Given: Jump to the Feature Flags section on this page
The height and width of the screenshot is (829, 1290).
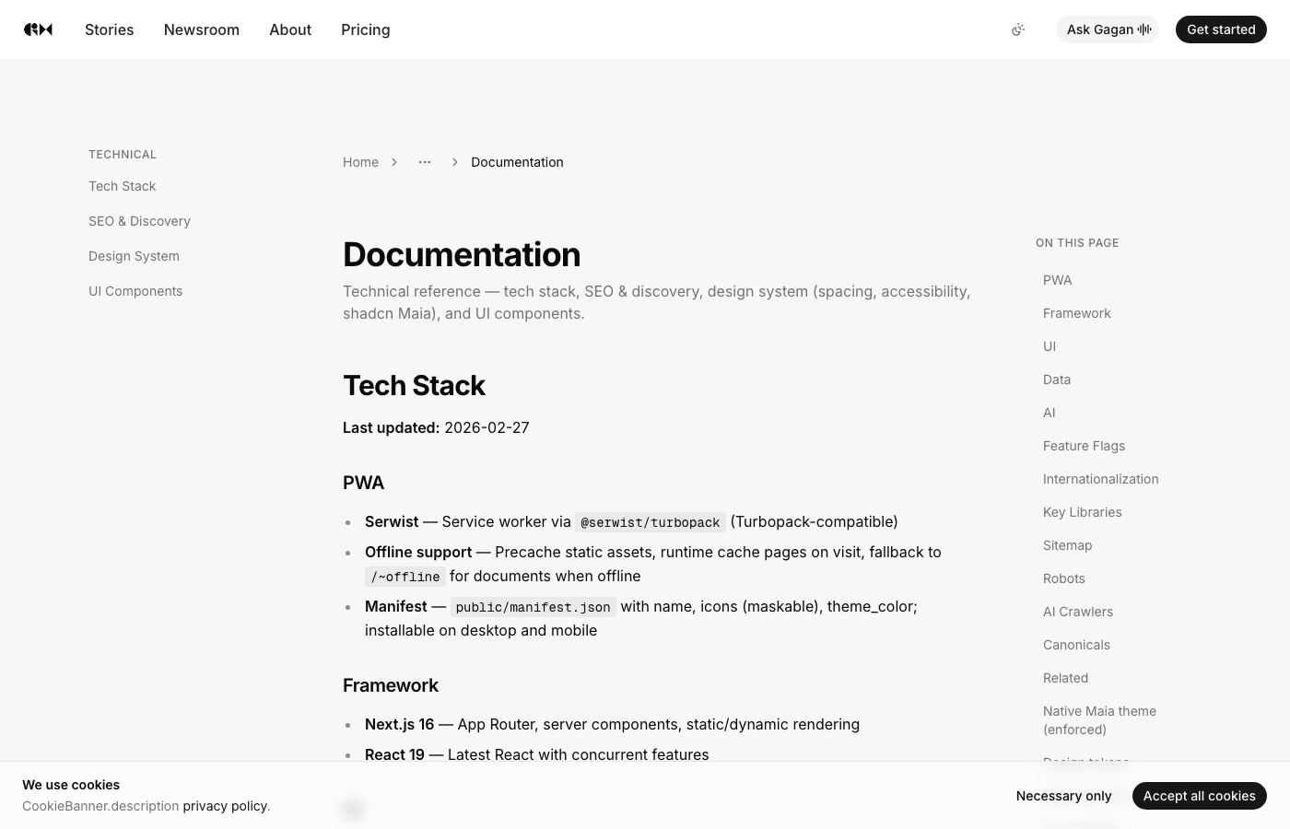Looking at the screenshot, I should click(x=1084, y=446).
